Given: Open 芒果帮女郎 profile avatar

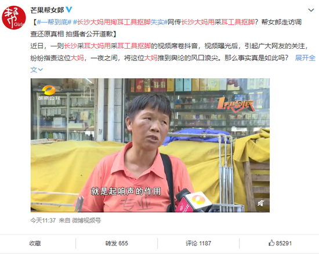Looking at the screenshot, I should coord(14,18).
